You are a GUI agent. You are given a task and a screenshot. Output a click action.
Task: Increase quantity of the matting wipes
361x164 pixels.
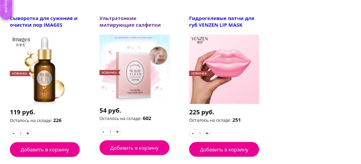tap(117, 132)
